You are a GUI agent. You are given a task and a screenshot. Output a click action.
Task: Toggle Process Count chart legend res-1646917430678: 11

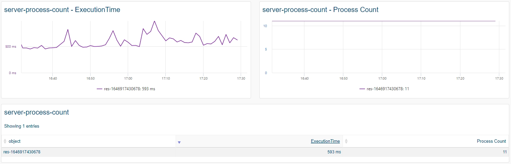point(384,89)
